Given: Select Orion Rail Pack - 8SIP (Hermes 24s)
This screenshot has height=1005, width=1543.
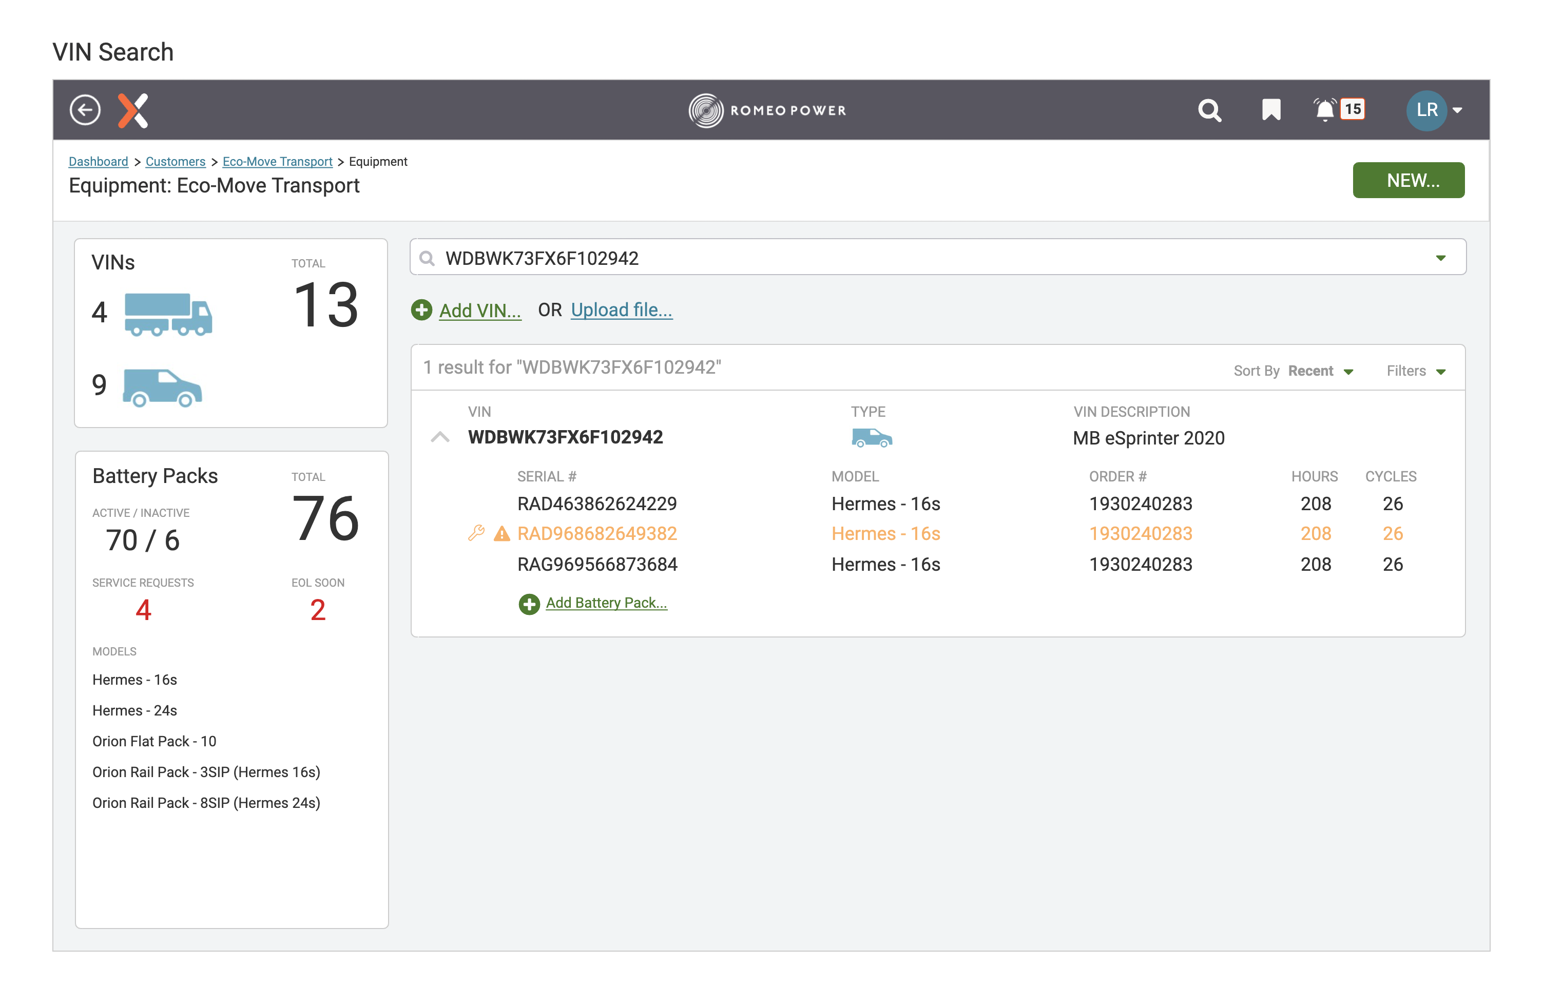Looking at the screenshot, I should pyautogui.click(x=206, y=803).
